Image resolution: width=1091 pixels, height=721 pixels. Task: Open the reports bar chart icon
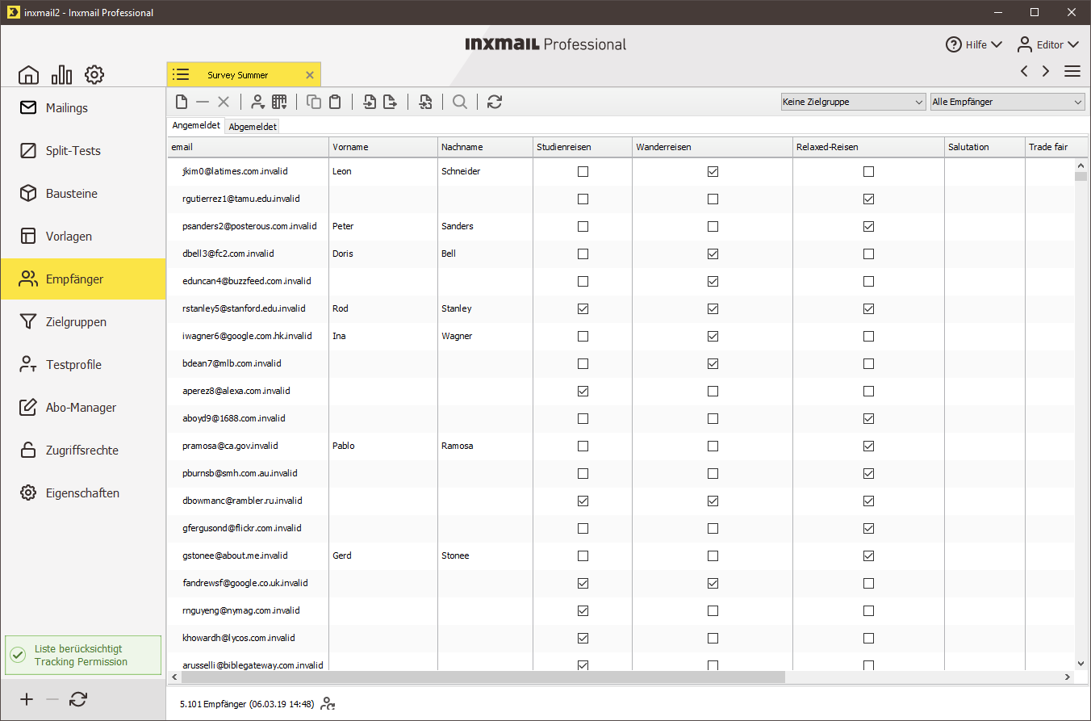click(x=61, y=75)
